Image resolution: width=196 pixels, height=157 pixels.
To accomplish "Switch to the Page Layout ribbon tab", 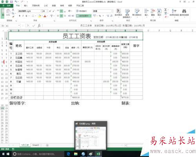I will pos(36,5).
